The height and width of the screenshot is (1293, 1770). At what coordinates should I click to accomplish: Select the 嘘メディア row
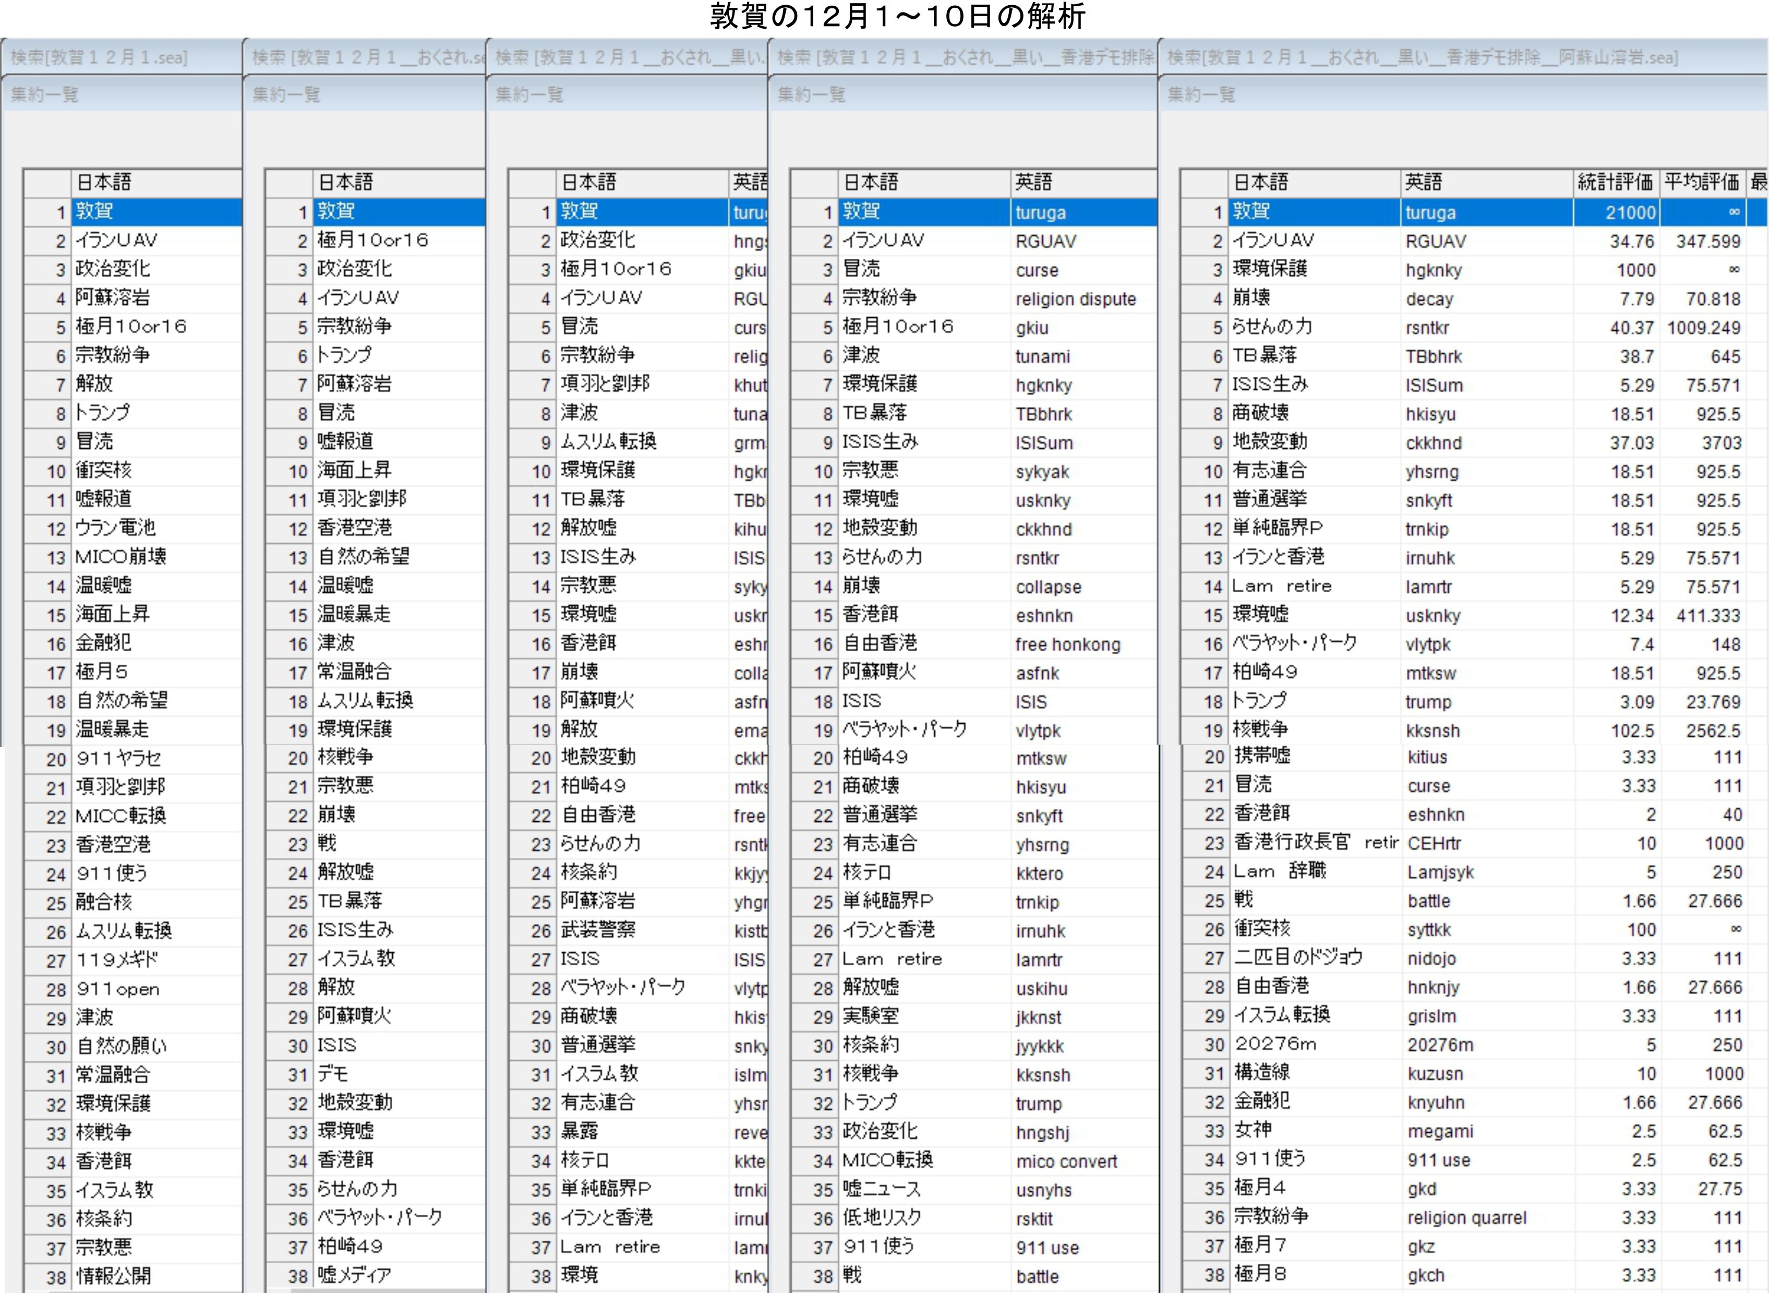(354, 1275)
